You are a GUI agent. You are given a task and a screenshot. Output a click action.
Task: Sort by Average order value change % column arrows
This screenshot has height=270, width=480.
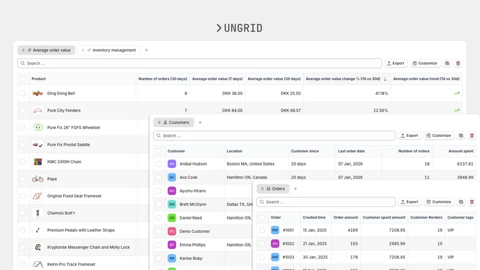tap(385, 79)
